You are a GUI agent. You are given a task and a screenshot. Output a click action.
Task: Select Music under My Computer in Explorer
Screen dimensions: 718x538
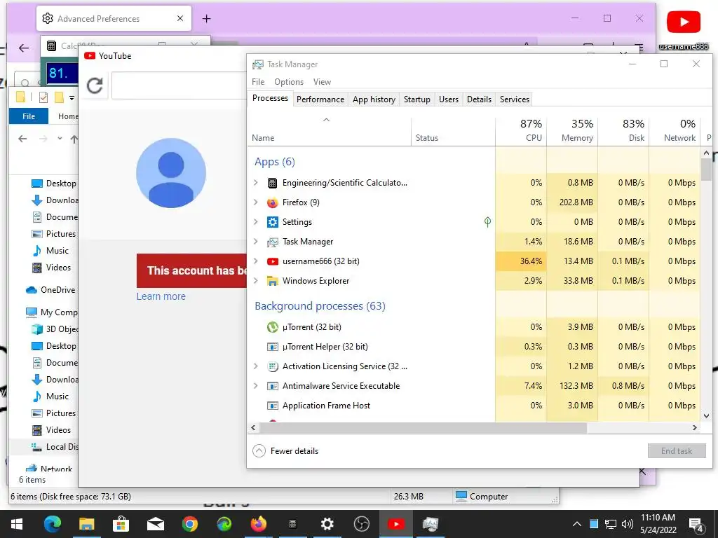coord(50,396)
